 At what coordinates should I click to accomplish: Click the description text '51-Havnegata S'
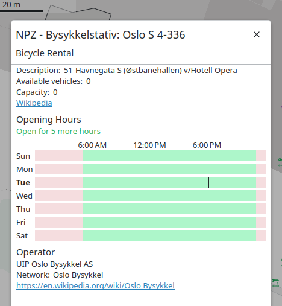pyautogui.click(x=93, y=71)
